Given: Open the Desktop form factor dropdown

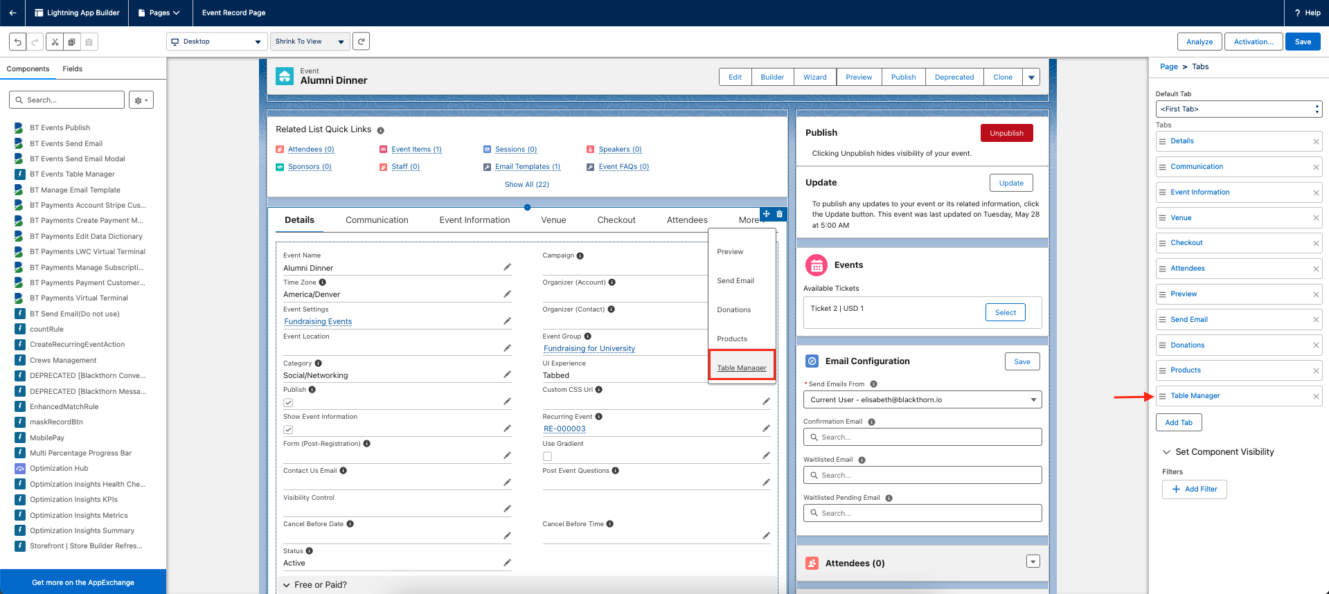Looking at the screenshot, I should [216, 42].
